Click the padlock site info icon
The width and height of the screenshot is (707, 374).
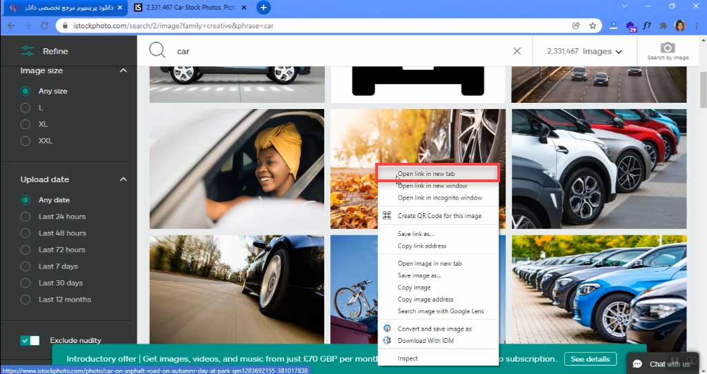(x=65, y=26)
